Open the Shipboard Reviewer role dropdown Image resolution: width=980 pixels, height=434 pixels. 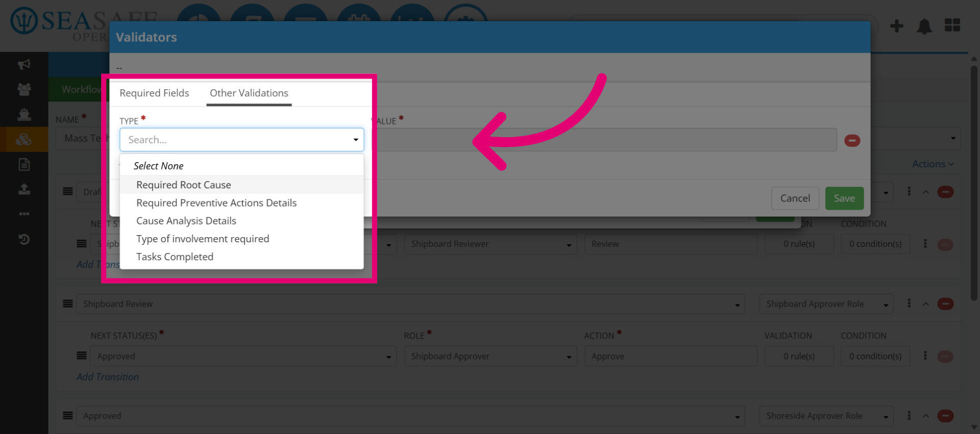491,244
